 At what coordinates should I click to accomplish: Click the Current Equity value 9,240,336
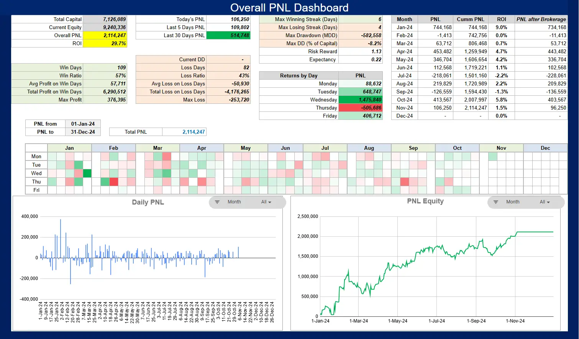click(x=105, y=27)
